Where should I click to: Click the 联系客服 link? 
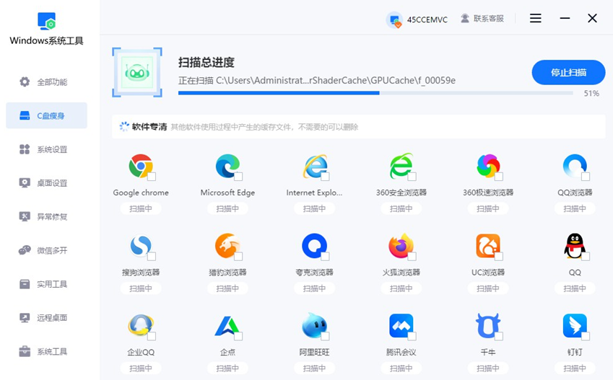(x=489, y=18)
